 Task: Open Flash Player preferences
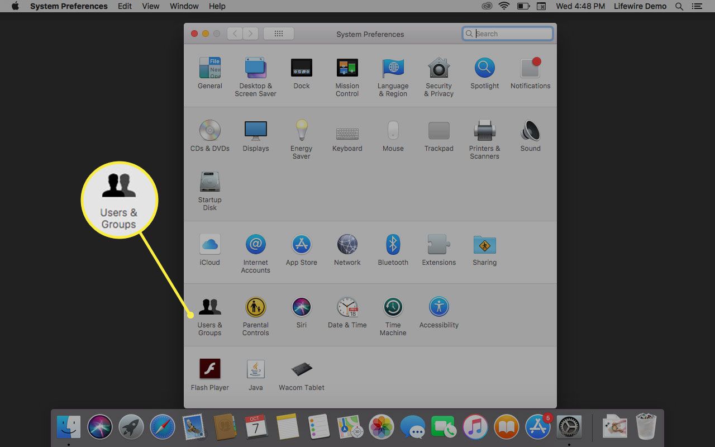click(x=210, y=374)
